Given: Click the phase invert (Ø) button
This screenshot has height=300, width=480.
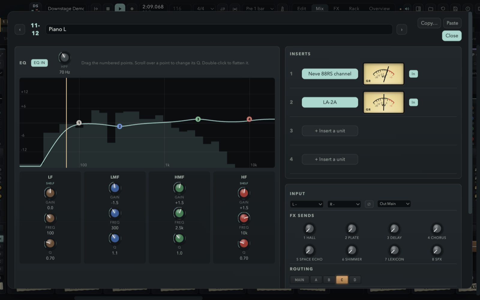Looking at the screenshot, I should coord(369,204).
